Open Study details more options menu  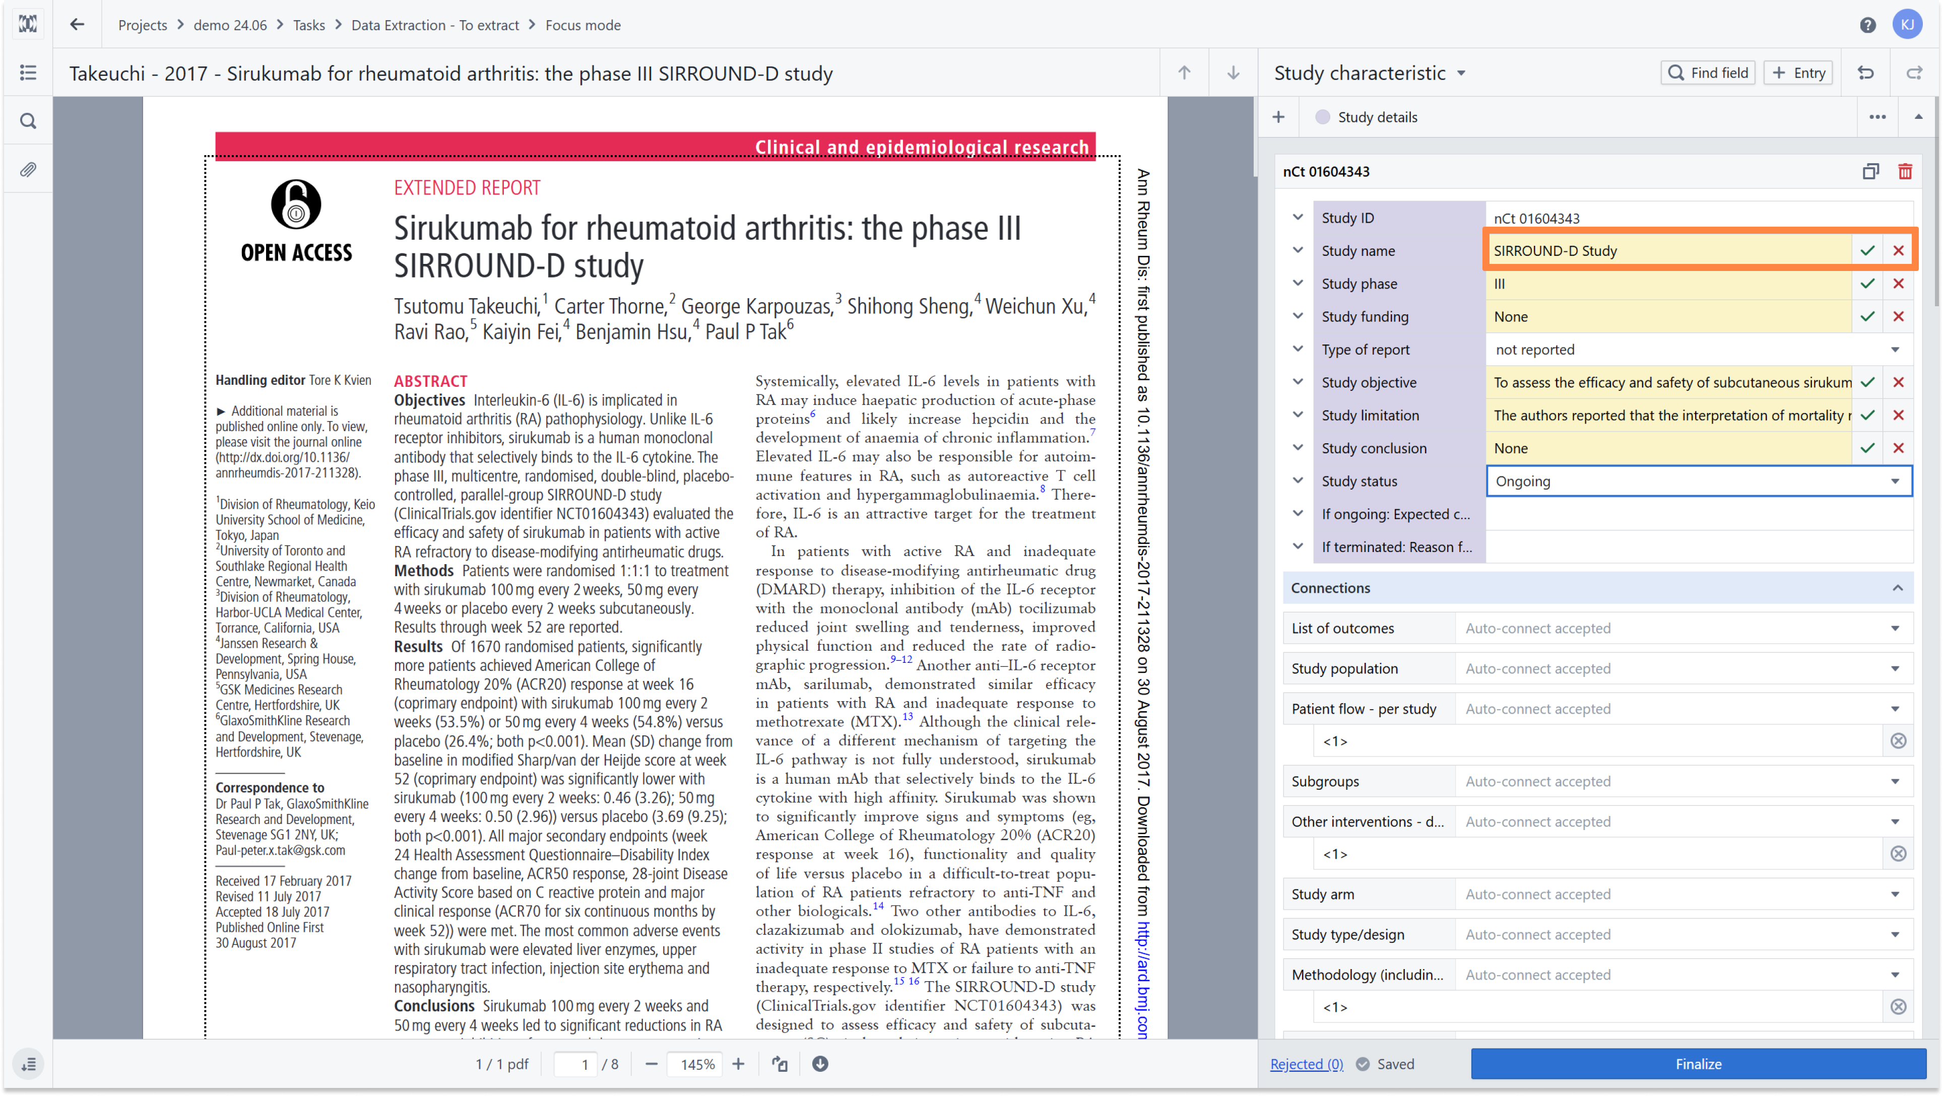1877,117
